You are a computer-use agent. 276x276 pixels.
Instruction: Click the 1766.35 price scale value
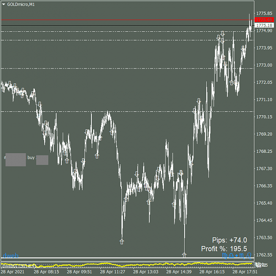[264, 186]
